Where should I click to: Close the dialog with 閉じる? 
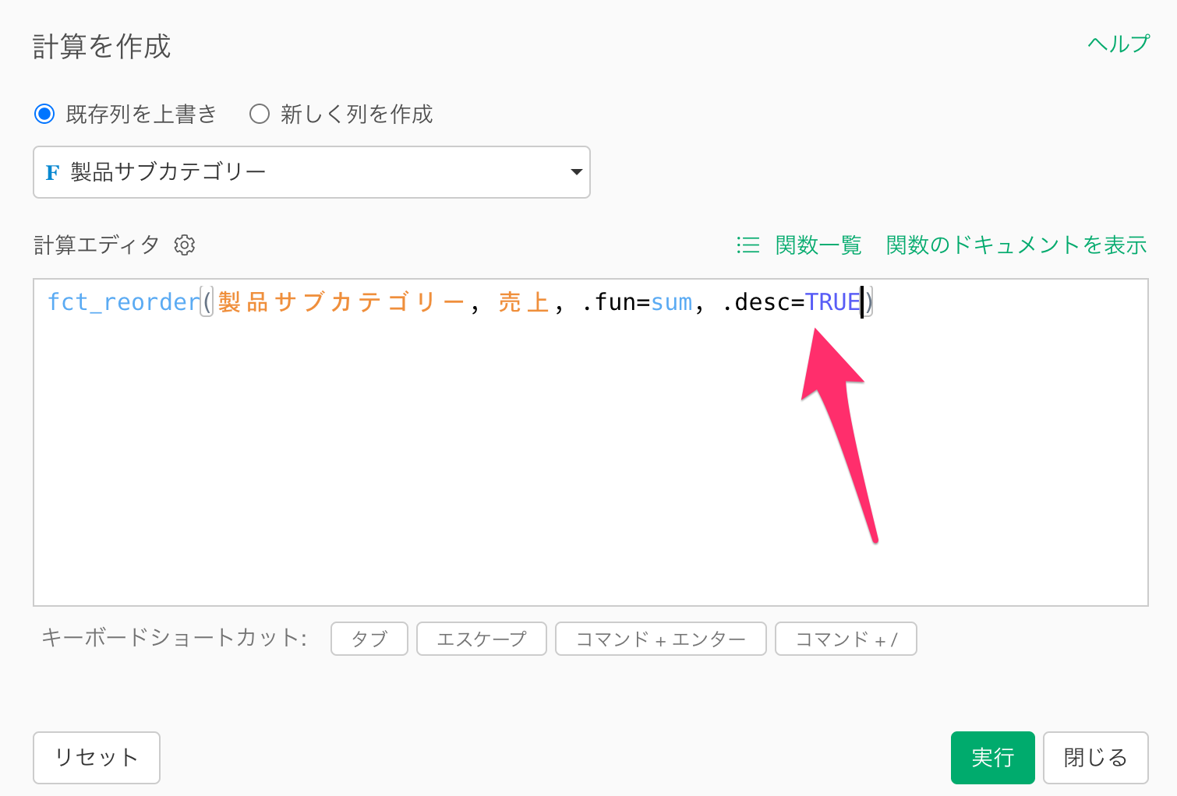tap(1095, 757)
